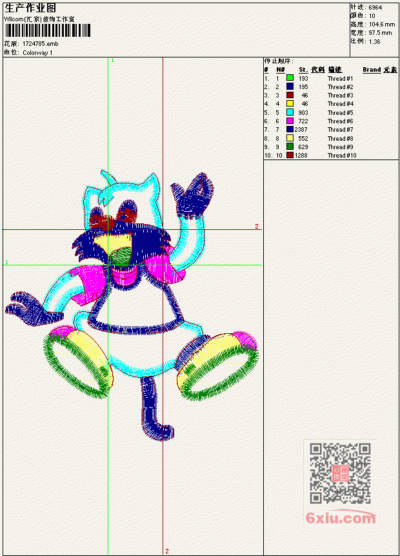Select the 'N#' column header
The width and height of the screenshot is (400, 556).
pyautogui.click(x=281, y=70)
